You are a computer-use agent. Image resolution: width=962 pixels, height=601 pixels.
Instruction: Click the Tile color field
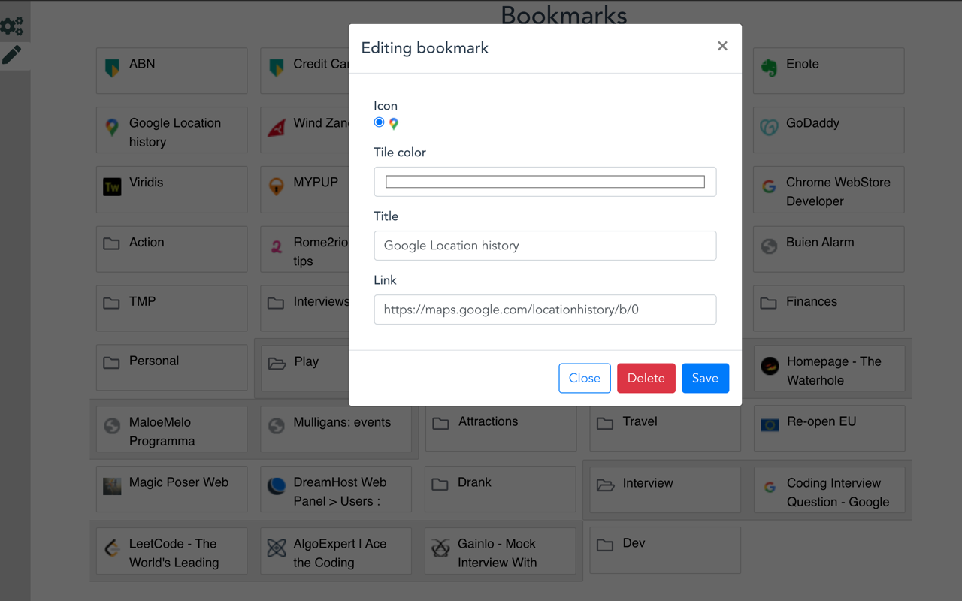click(x=545, y=181)
